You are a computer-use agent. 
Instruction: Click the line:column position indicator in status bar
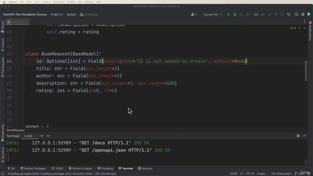(233, 174)
